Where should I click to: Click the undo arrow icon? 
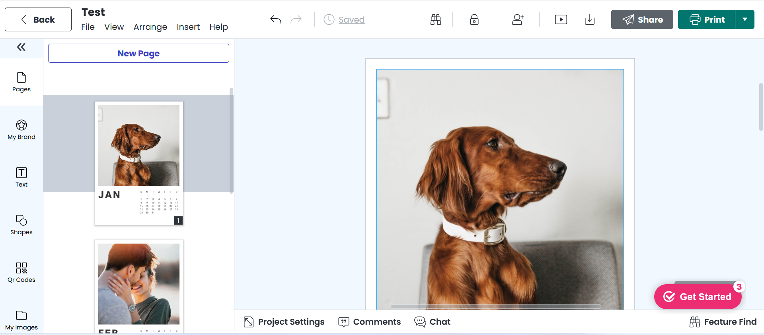pyautogui.click(x=275, y=19)
